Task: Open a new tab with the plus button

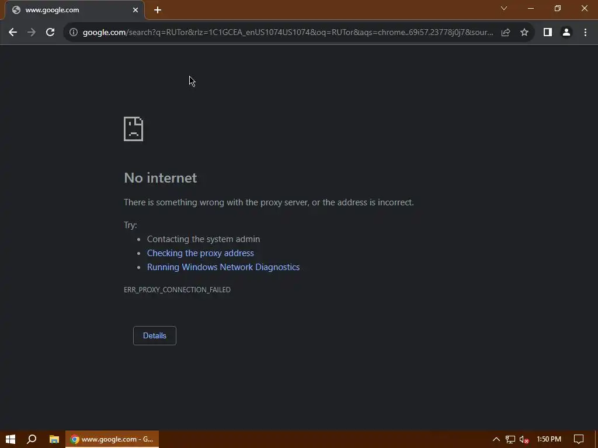Action: tap(158, 10)
